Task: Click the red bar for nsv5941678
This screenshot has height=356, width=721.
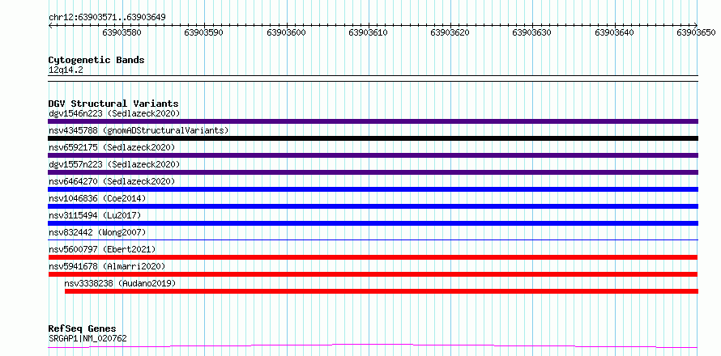Action: click(x=373, y=274)
